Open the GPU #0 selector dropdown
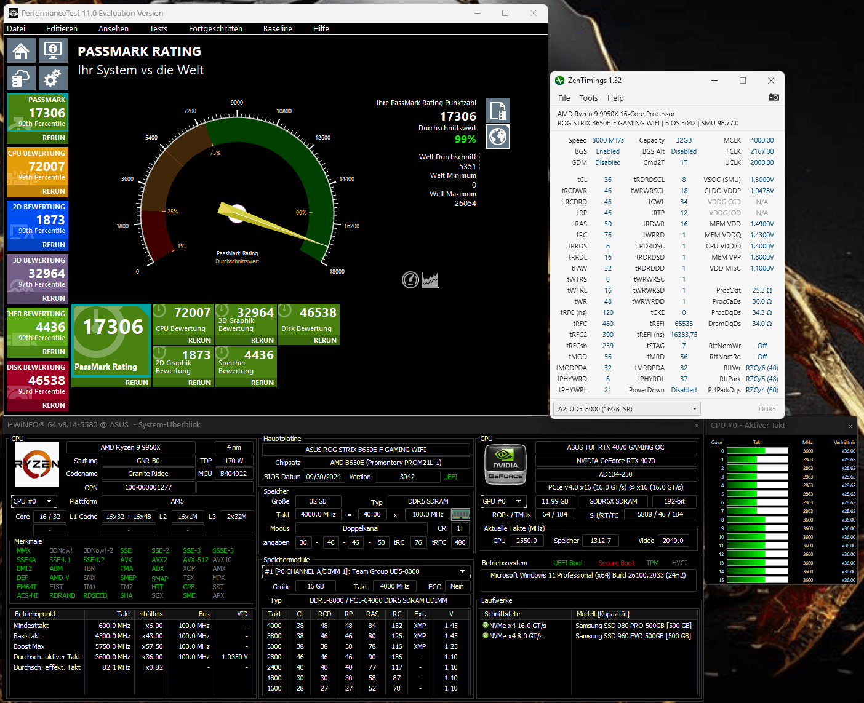The height and width of the screenshot is (703, 864). (x=505, y=501)
